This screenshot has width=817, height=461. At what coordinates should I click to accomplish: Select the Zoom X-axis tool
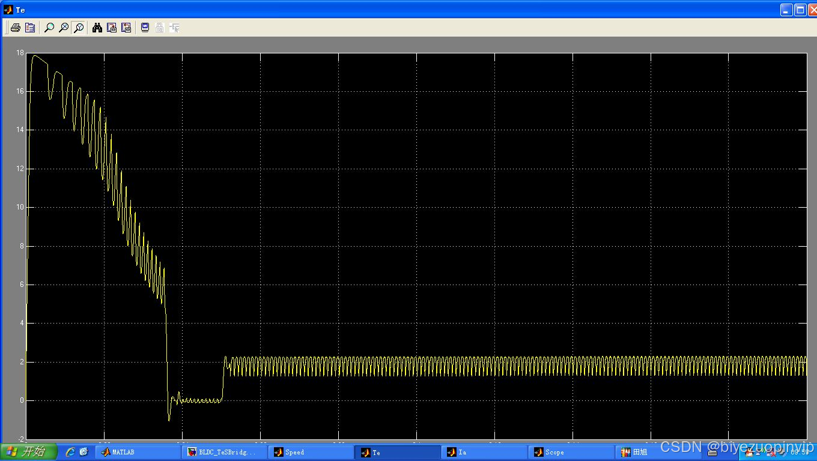pyautogui.click(x=64, y=28)
